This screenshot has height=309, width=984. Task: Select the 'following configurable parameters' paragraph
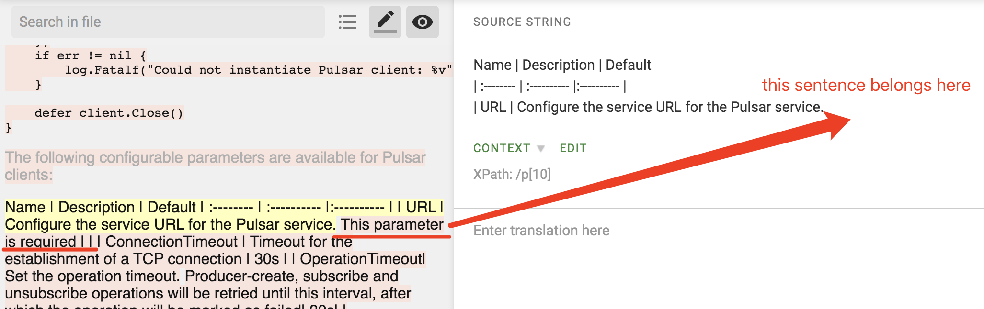click(215, 166)
